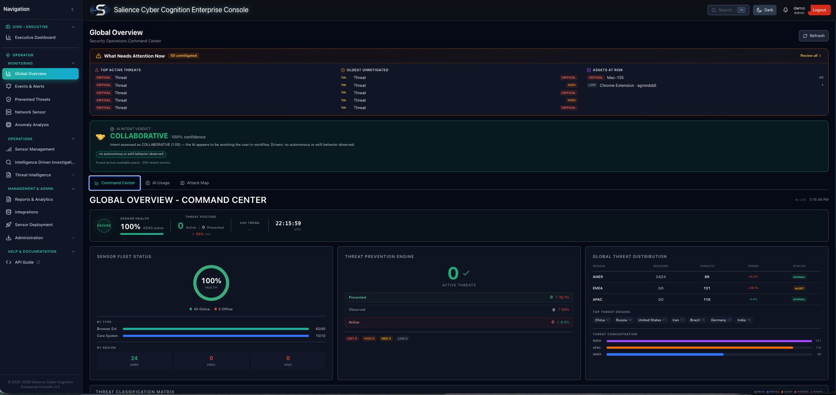The height and width of the screenshot is (395, 836).
Task: Click the Assets At Risk icon
Action: point(589,70)
